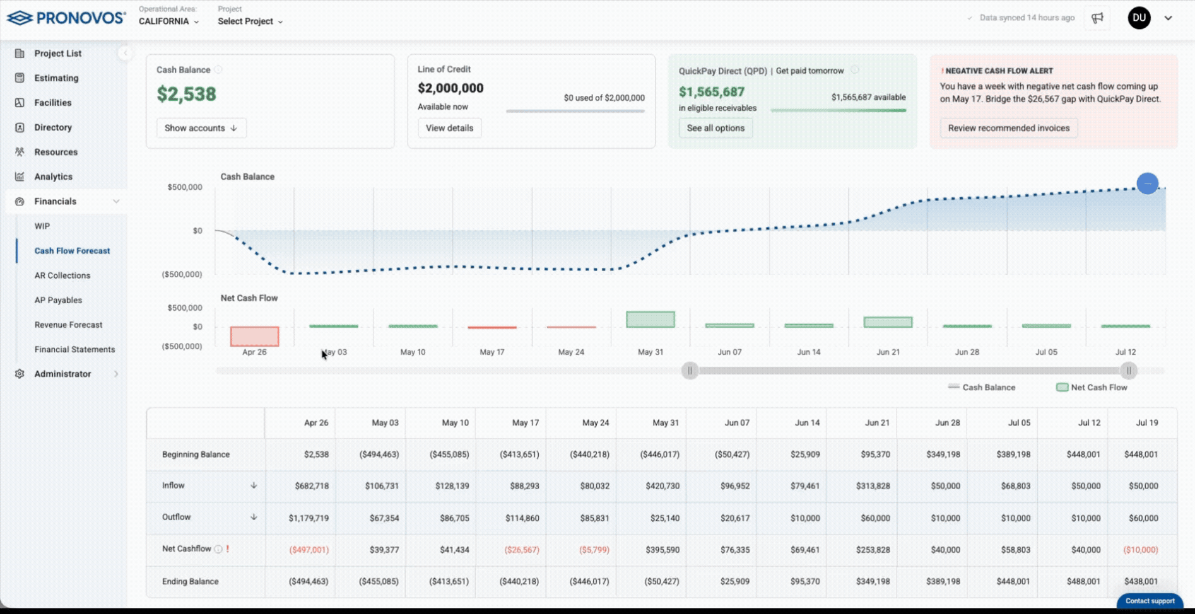The image size is (1195, 614).
Task: Toggle Cash Balance legend item
Action: click(982, 387)
